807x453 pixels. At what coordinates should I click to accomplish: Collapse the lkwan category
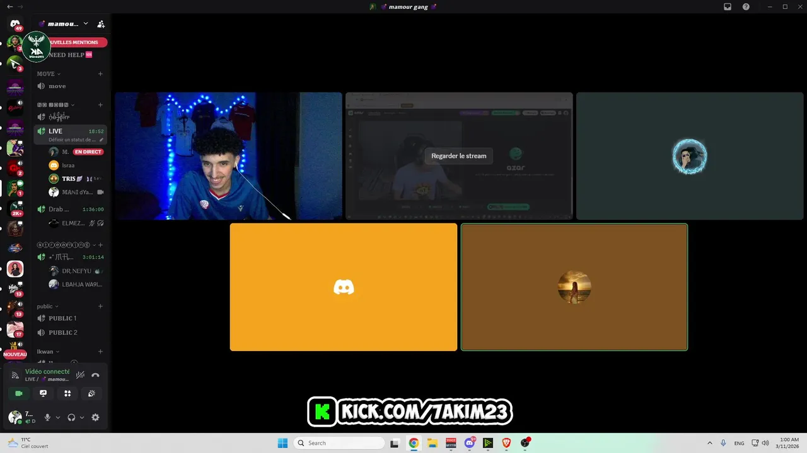coord(48,352)
